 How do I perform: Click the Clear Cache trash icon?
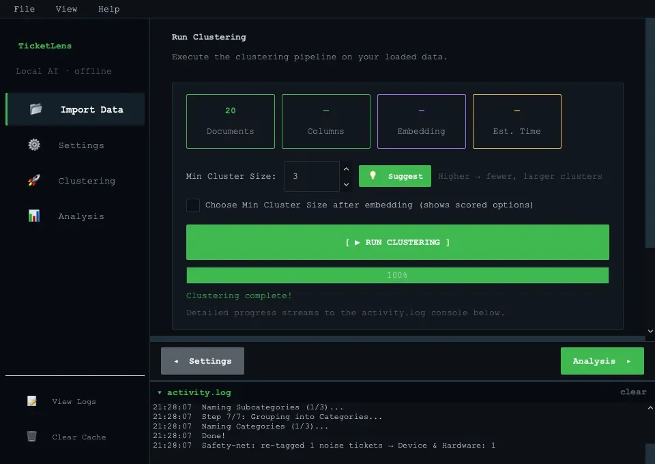[x=32, y=437]
